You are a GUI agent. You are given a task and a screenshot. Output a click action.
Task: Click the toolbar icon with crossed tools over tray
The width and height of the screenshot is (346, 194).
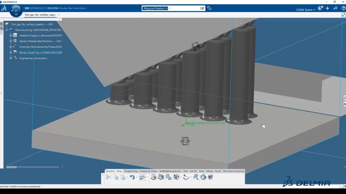point(154,177)
